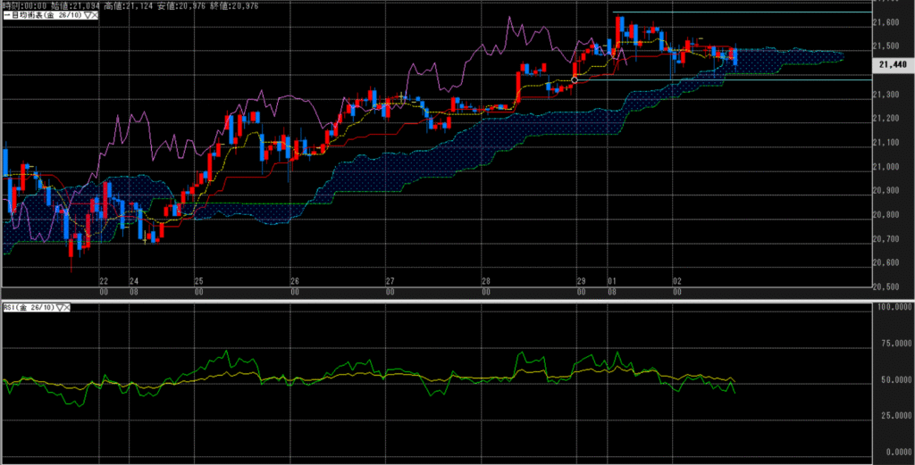Click the 27 date label on time axis
The width and height of the screenshot is (915, 465).
[390, 280]
